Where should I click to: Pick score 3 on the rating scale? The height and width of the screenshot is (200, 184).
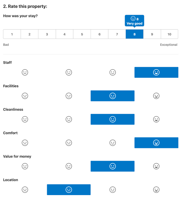[x=47, y=34]
